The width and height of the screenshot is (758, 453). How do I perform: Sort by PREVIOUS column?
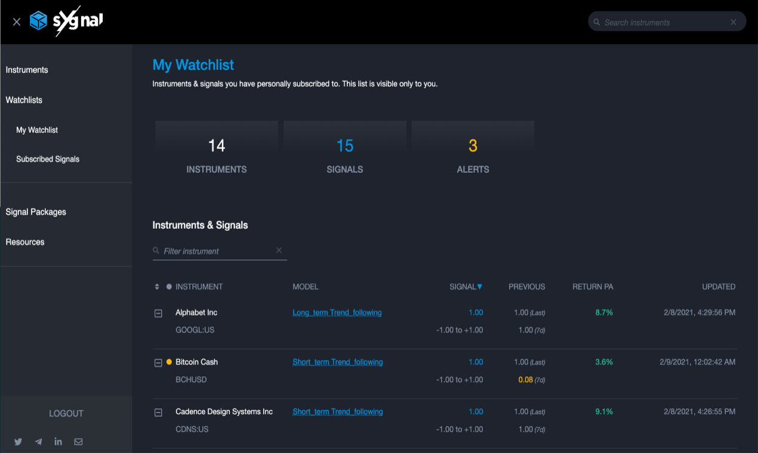[526, 287]
